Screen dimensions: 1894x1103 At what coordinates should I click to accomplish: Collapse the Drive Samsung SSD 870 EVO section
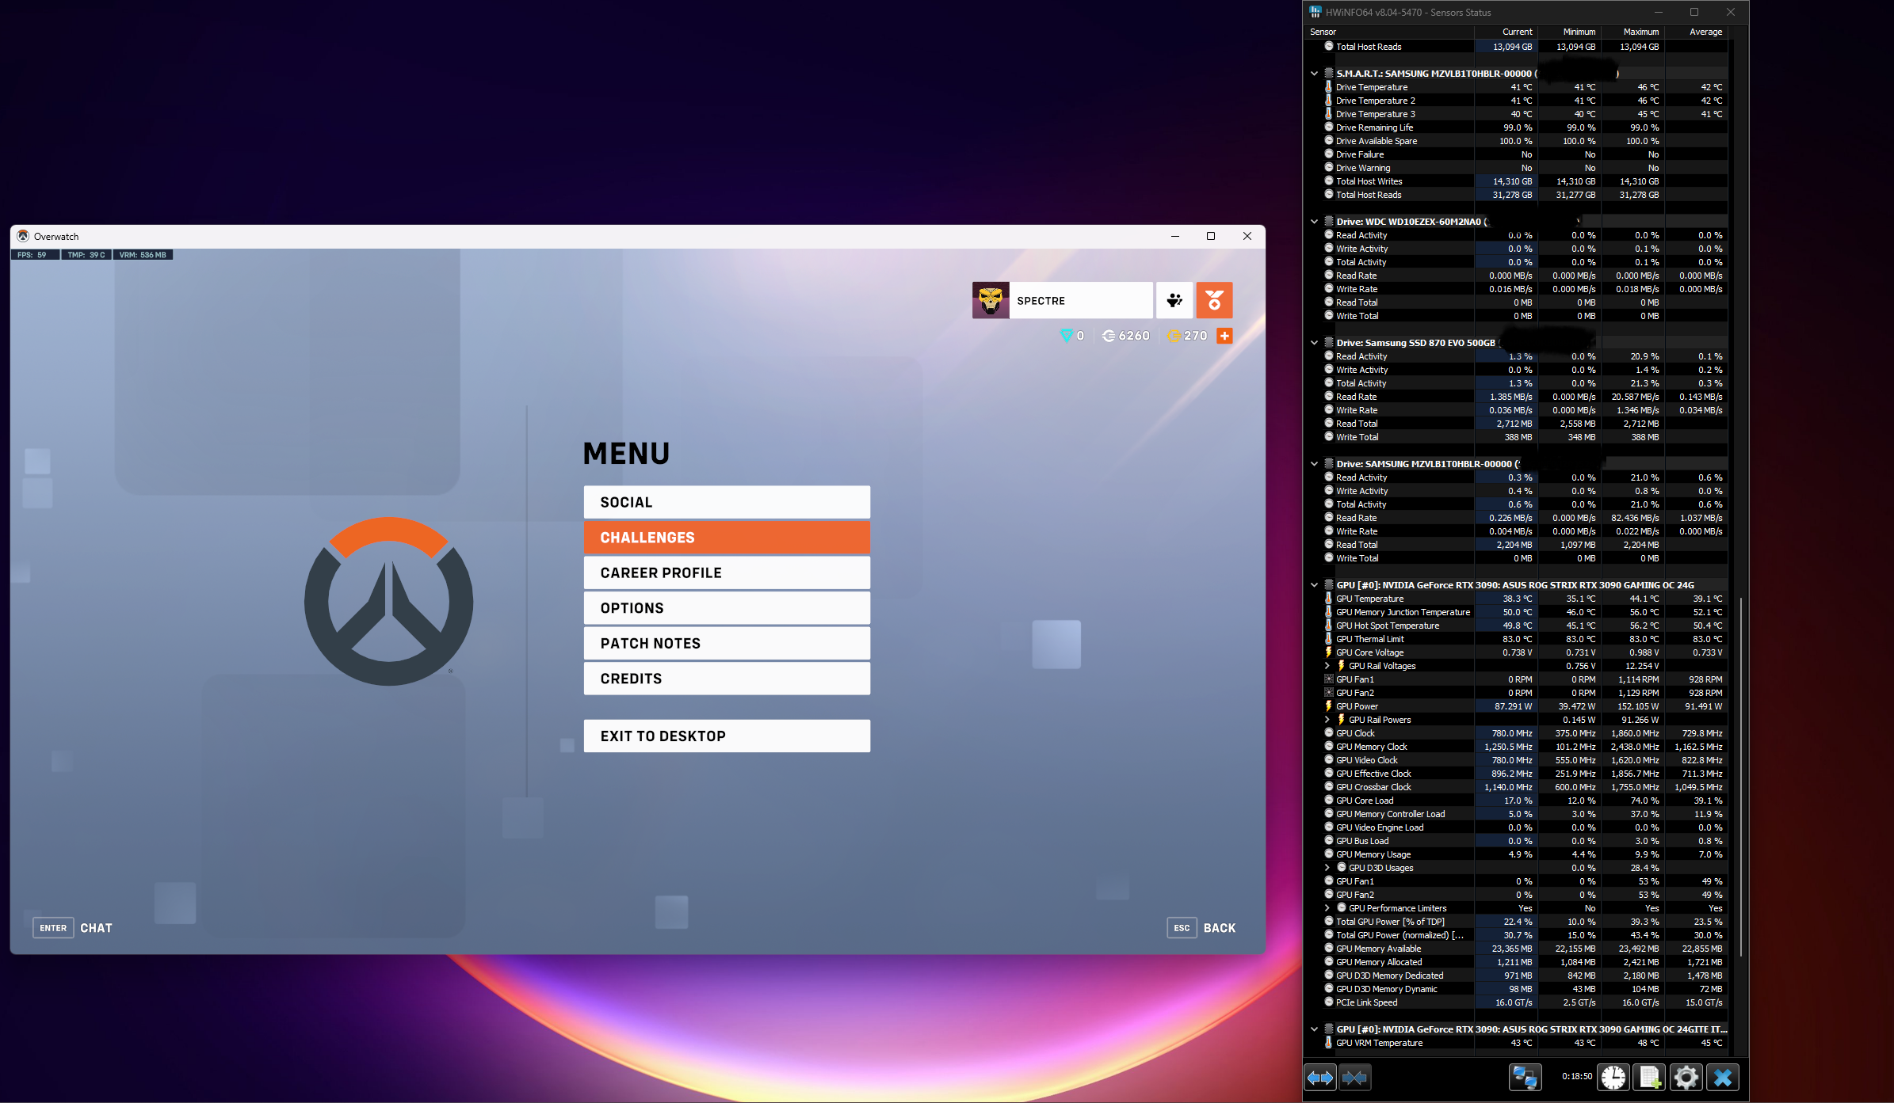click(1315, 343)
